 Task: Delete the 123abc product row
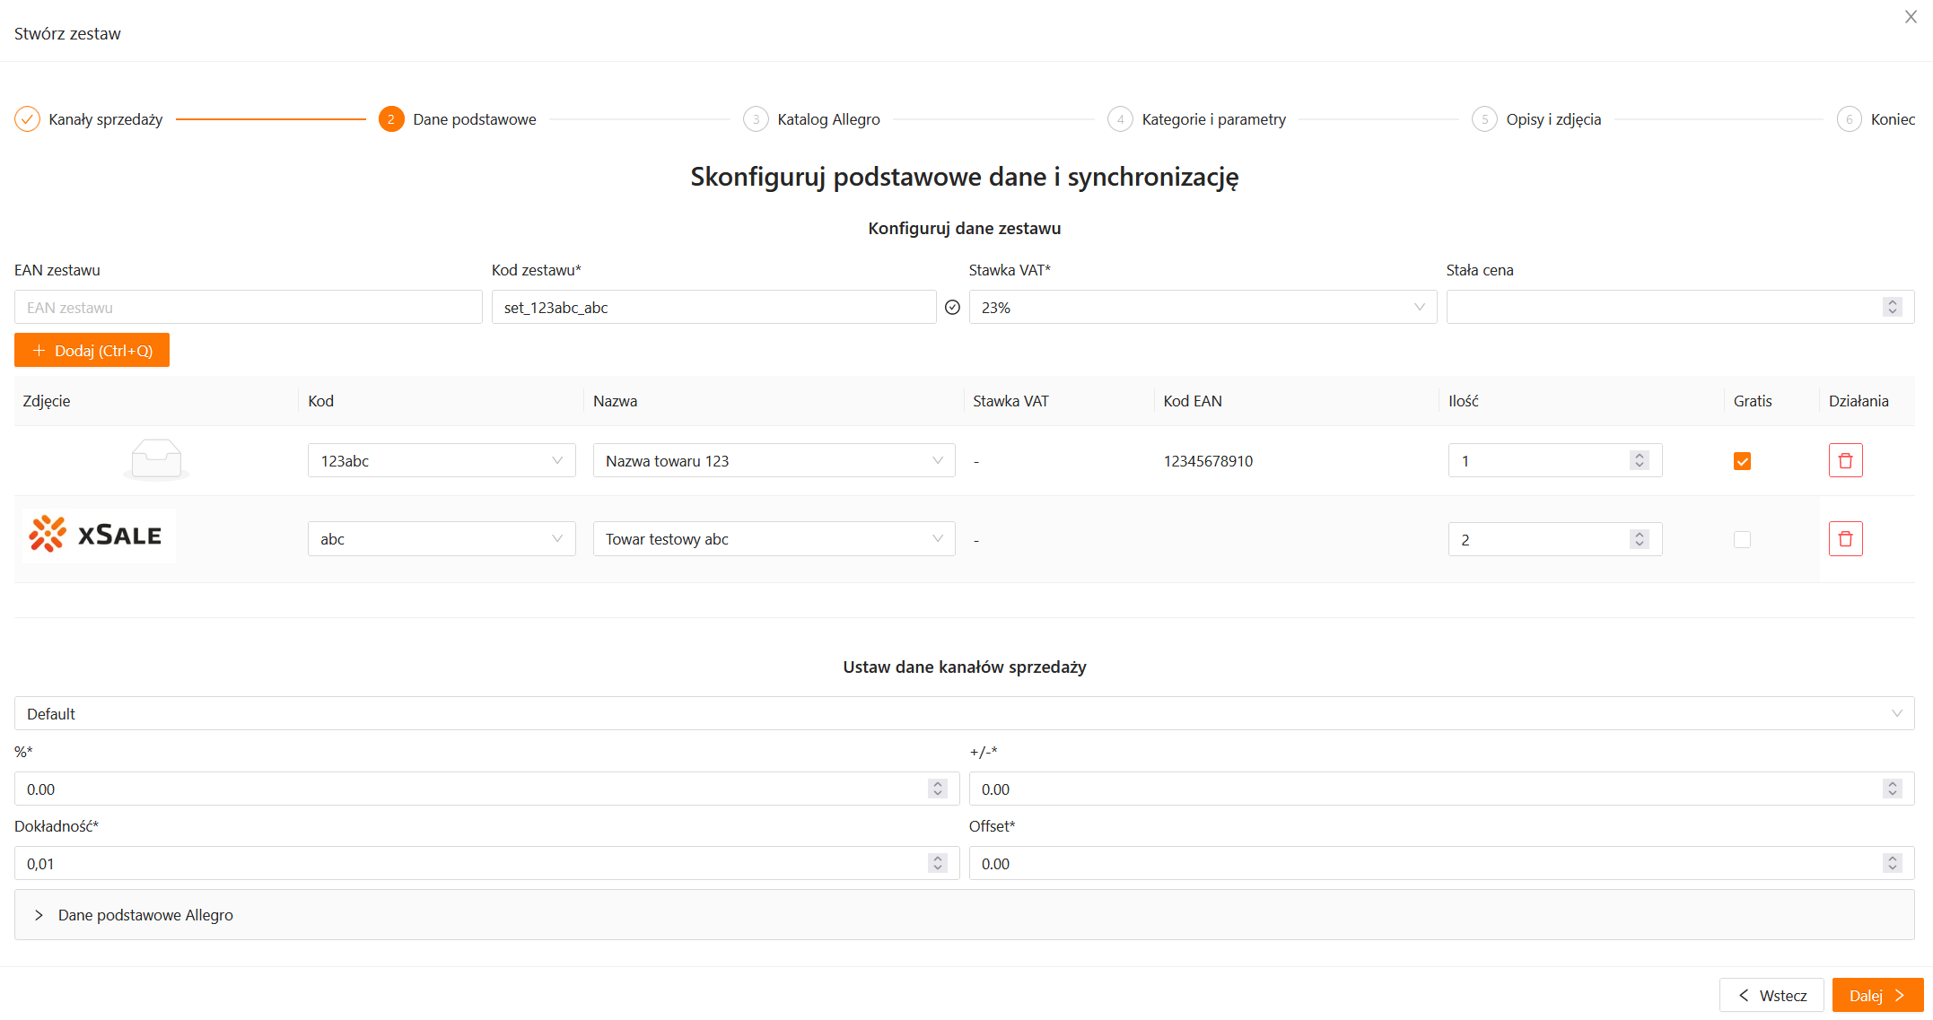[1845, 460]
